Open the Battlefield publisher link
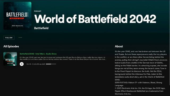This screenshot has height=96, width=170. tap(41, 28)
